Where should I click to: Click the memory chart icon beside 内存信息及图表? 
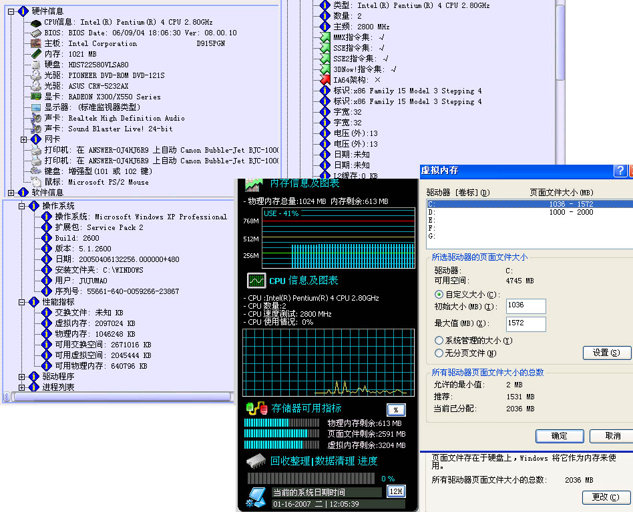(254, 185)
